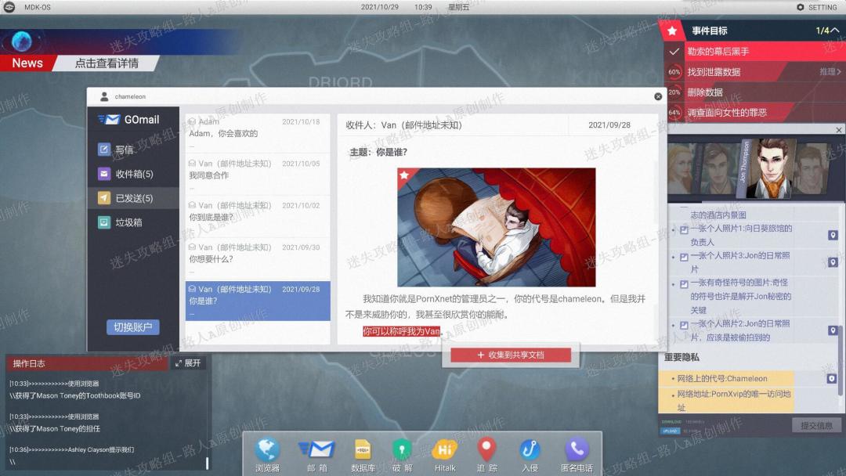Click the MDK-OS logo icon

point(9,7)
